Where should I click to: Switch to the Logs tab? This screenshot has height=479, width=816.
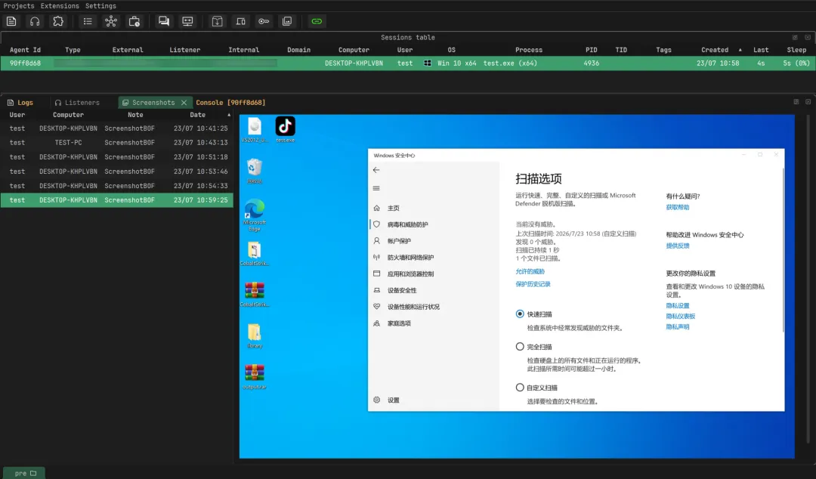click(20, 103)
